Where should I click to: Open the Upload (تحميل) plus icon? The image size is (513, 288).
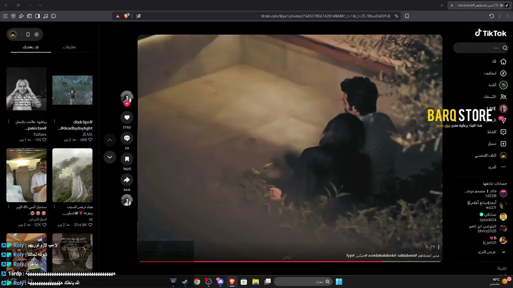[503, 144]
